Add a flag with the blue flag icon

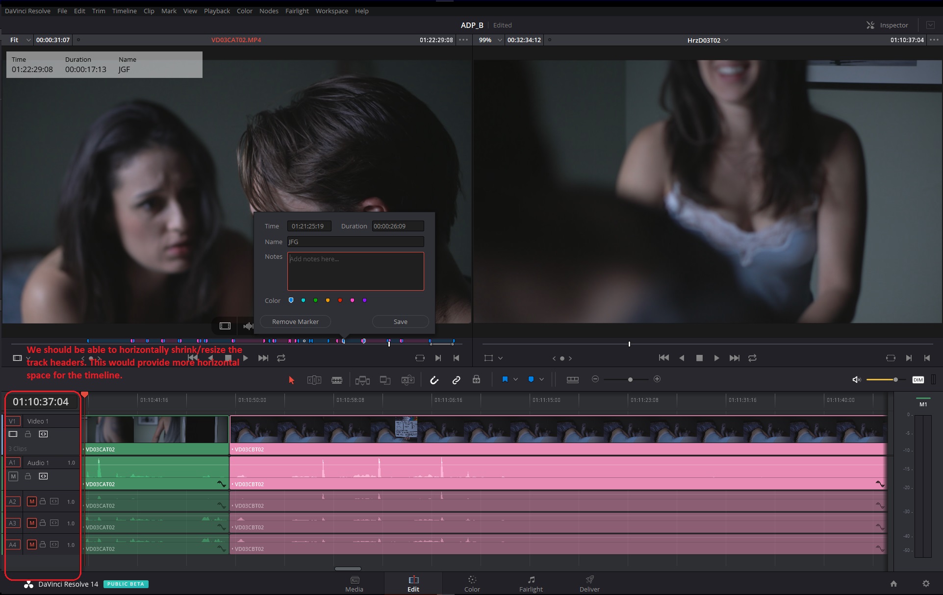coord(505,379)
